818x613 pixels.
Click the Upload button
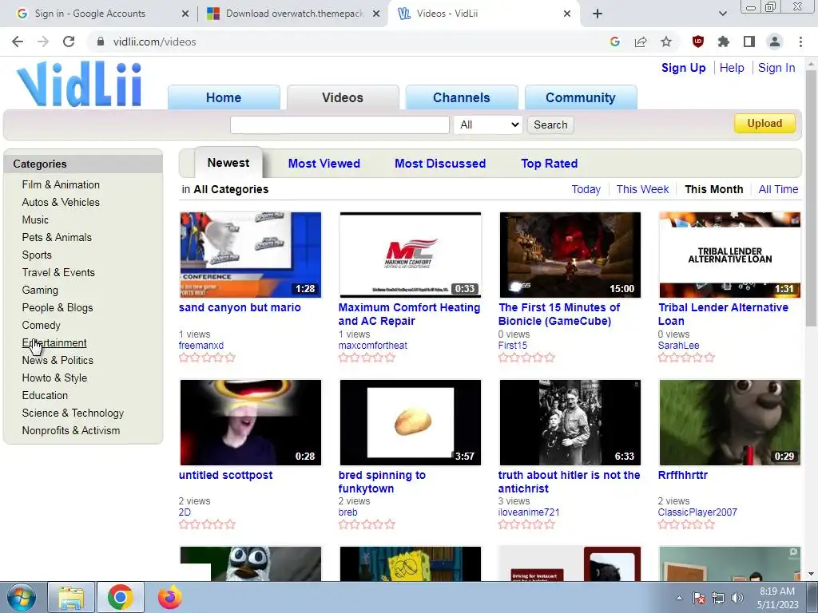(x=764, y=124)
